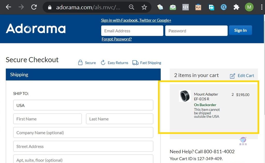
Task: Click the Need Help? Call 800-811-4002 text
Action: (x=202, y=152)
